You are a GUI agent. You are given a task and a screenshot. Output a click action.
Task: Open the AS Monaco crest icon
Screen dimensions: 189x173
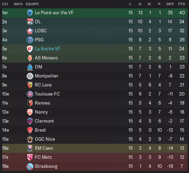click(x=30, y=58)
